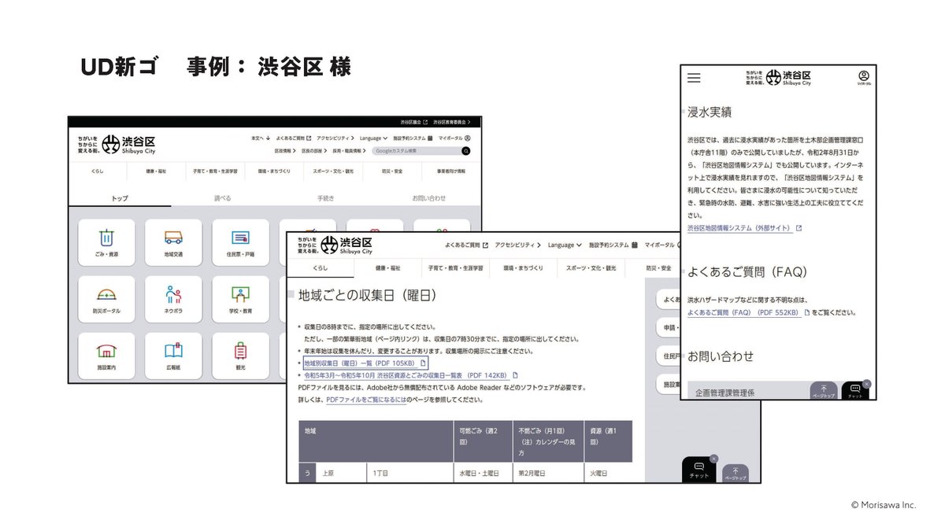Viewport: 945px width, 531px height.
Task: Open the 観光 suitcase tile
Action: pyautogui.click(x=240, y=356)
